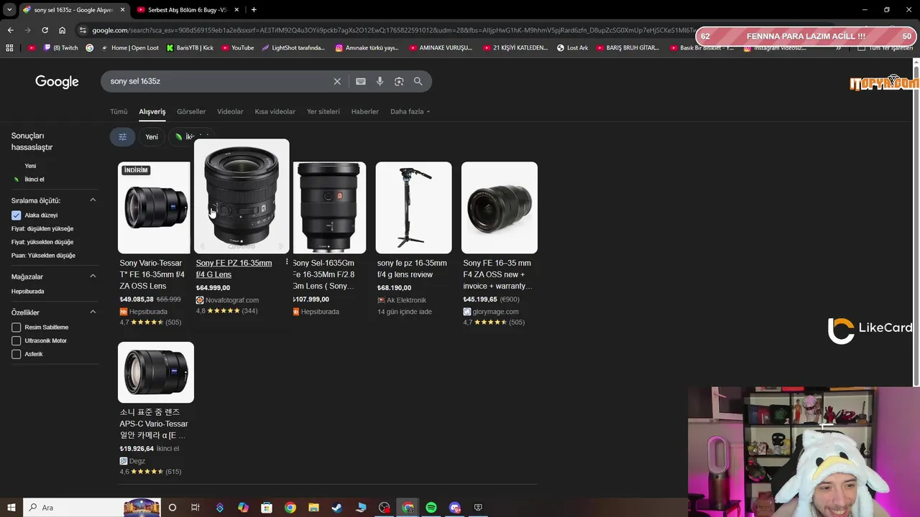920x517 pixels.
Task: Open the Daha fazla dropdown
Action: 410,111
